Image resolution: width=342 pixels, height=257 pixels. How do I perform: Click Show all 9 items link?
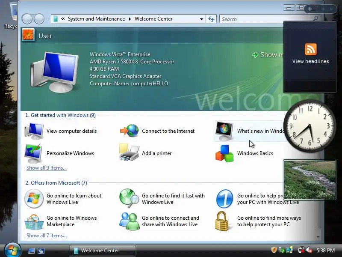coord(47,168)
